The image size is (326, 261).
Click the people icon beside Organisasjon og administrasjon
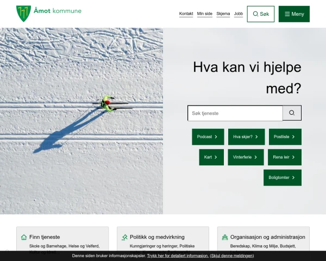pos(225,237)
